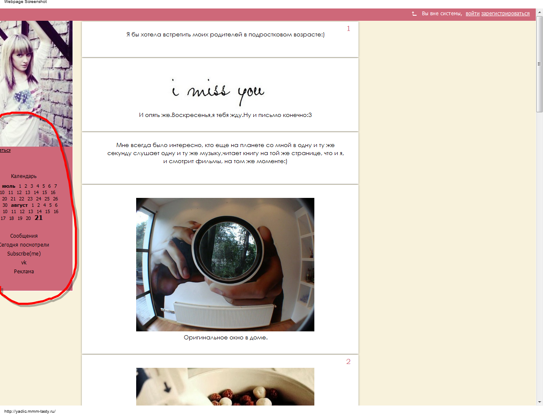Screen dimensions: 543x414
Task: Click the blog avatar photo of the girl
Action: (36, 83)
